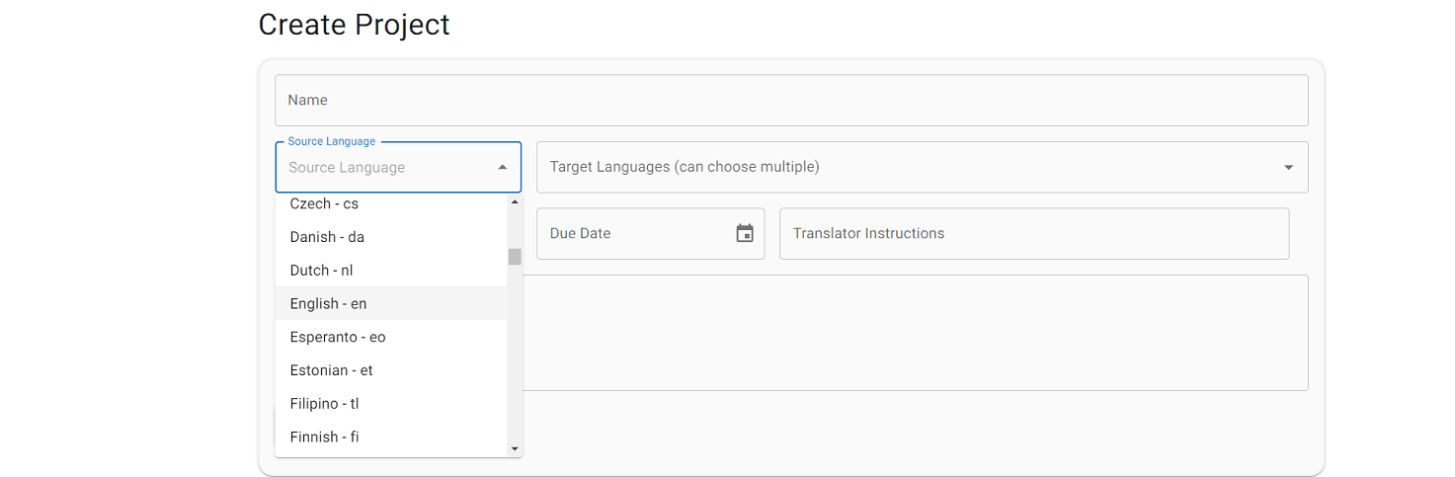Click the language list scroll down arrow
The image size is (1455, 477).
pyautogui.click(x=515, y=449)
